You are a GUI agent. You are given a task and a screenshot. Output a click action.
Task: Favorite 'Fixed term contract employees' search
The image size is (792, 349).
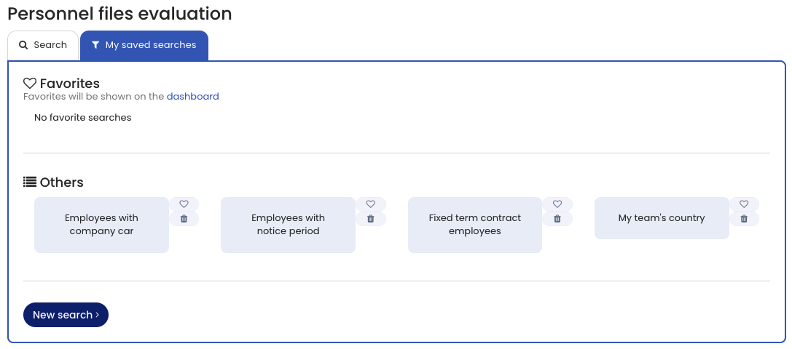tap(557, 204)
